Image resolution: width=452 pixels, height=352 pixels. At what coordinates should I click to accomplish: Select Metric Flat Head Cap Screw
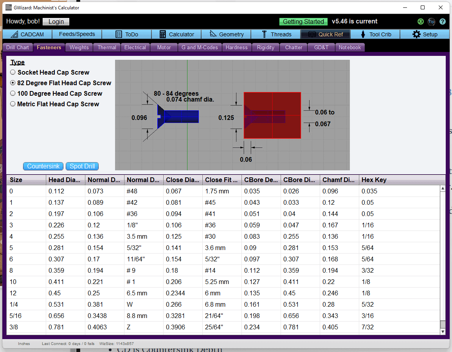12,104
